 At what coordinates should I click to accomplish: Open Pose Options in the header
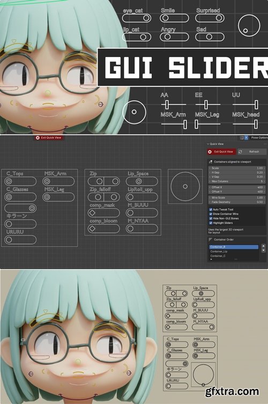(259, 138)
